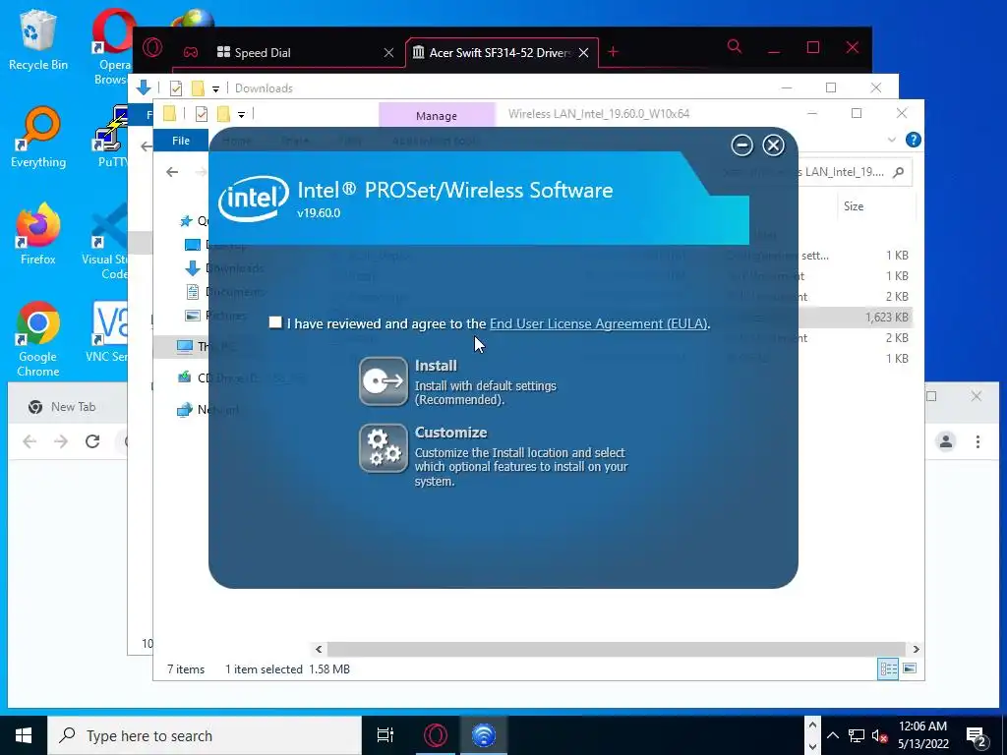The image size is (1007, 755).
Task: Click the Install disc icon
Action: [384, 381]
